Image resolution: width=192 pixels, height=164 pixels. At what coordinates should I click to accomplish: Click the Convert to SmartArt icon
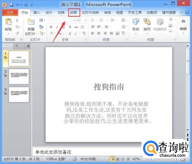pos(123,33)
